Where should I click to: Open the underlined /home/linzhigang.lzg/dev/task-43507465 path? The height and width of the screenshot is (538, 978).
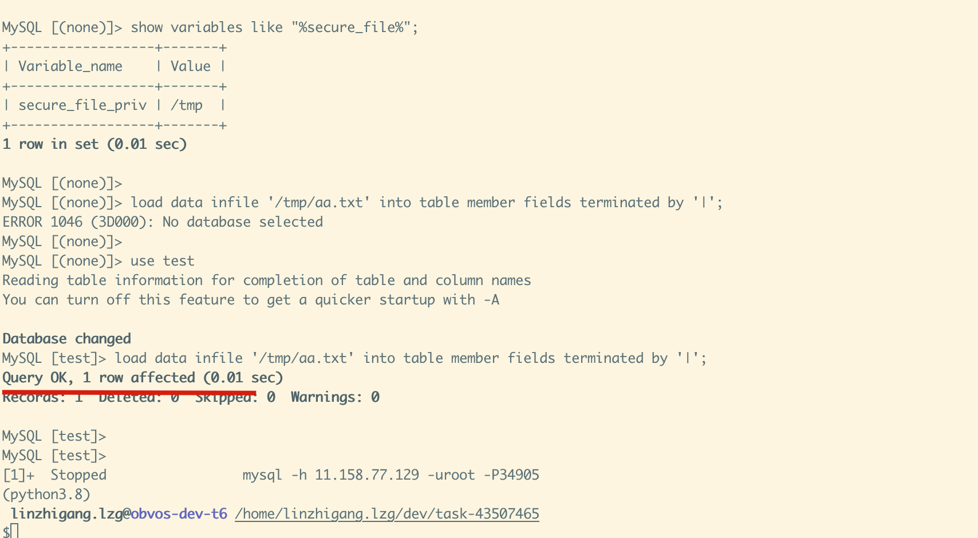click(387, 514)
